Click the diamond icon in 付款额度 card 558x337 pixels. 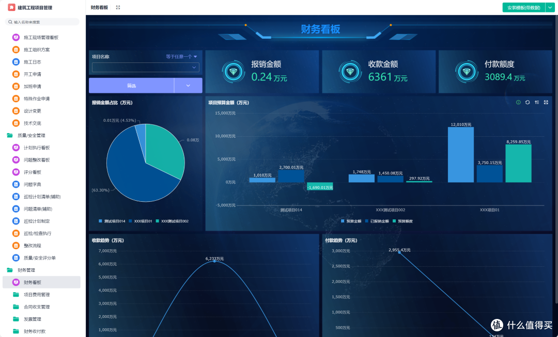467,72
